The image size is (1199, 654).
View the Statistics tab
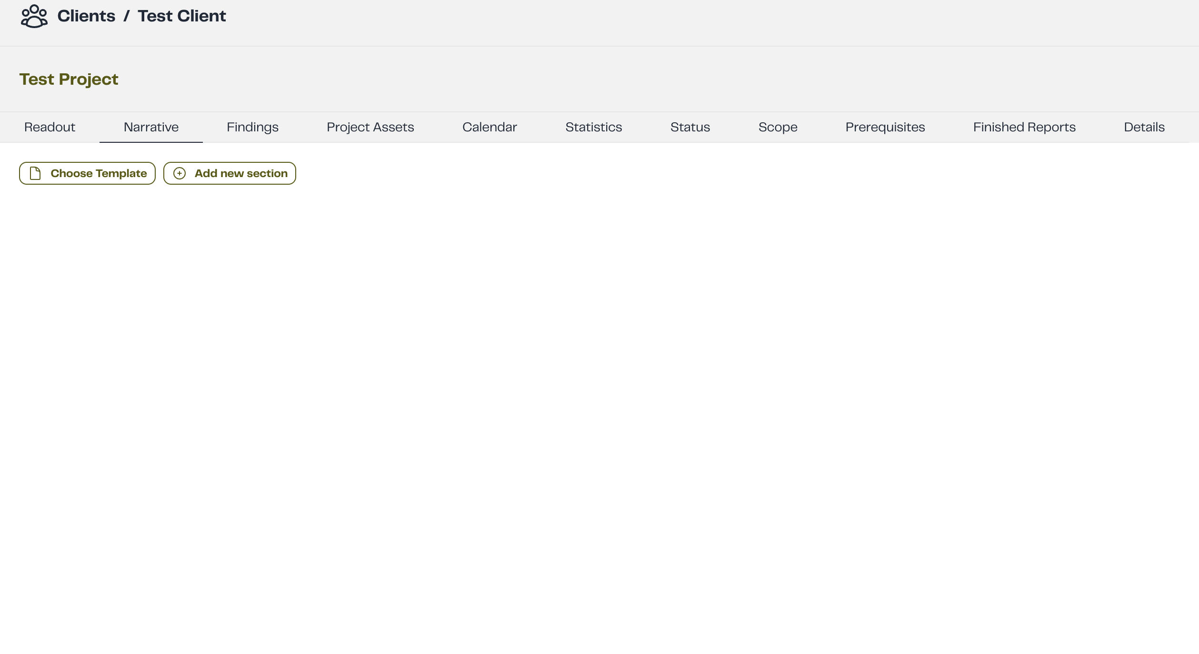pyautogui.click(x=593, y=127)
